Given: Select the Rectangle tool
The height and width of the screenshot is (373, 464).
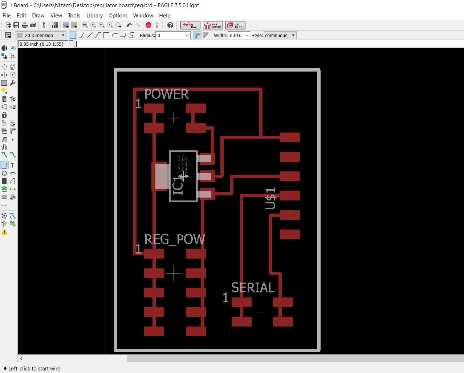Looking at the screenshot, I should pyautogui.click(x=4, y=181).
